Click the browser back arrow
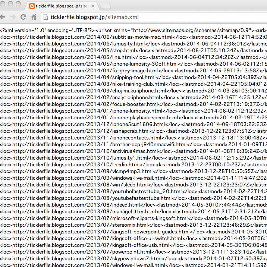The width and height of the screenshot is (267, 267). tap(2, 17)
